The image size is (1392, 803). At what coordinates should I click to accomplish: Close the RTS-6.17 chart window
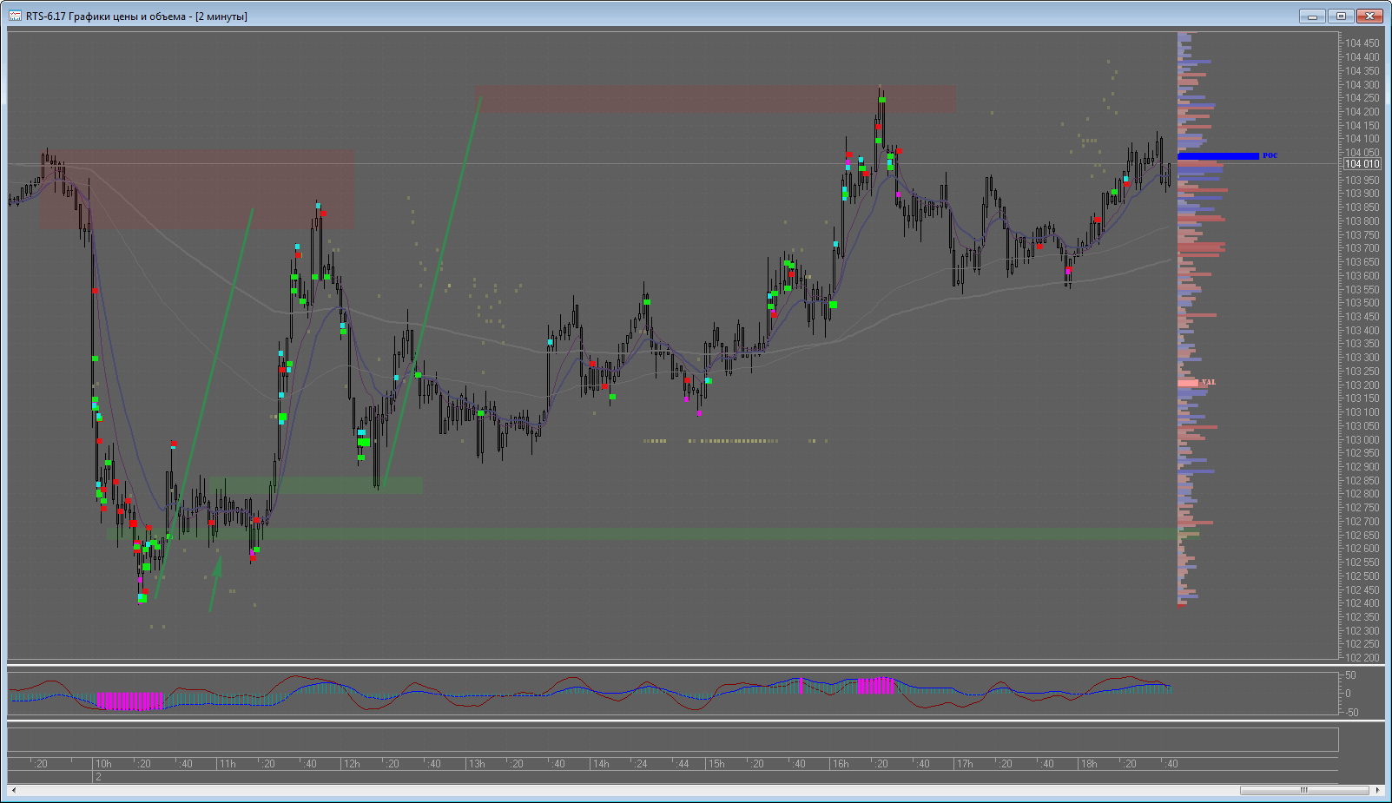tap(1370, 16)
